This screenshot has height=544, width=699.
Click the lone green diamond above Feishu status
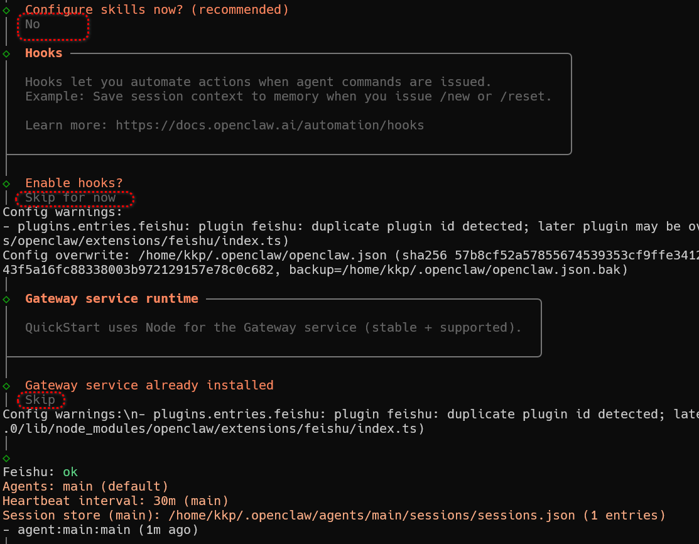[6, 458]
